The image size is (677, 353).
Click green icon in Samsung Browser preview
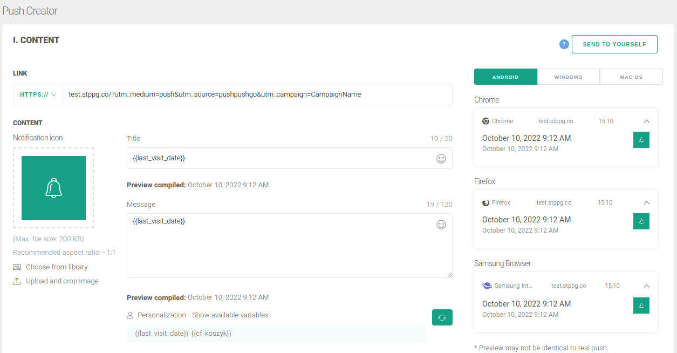(641, 306)
